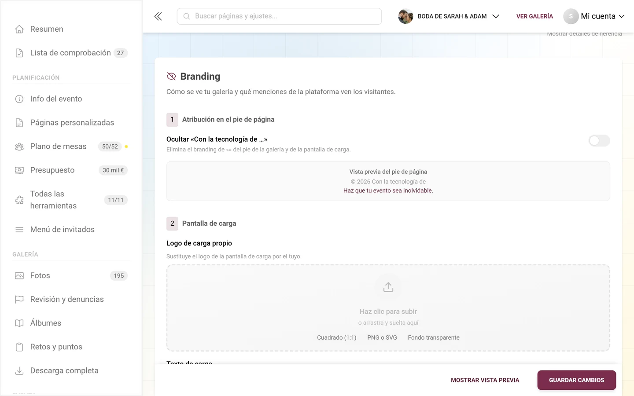The height and width of the screenshot is (396, 634).
Task: Click the upload arrow icon in dropzone
Action: (x=388, y=287)
